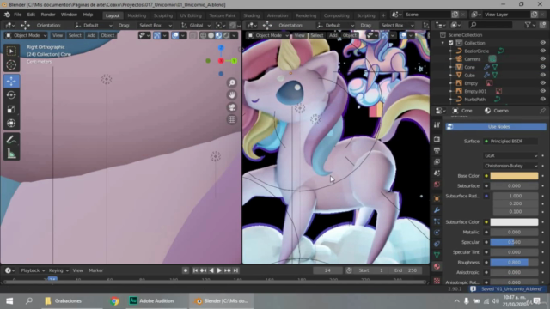Viewport: 550px width, 309px height.
Task: Hide the Cube object with eye icon
Action: pyautogui.click(x=542, y=75)
